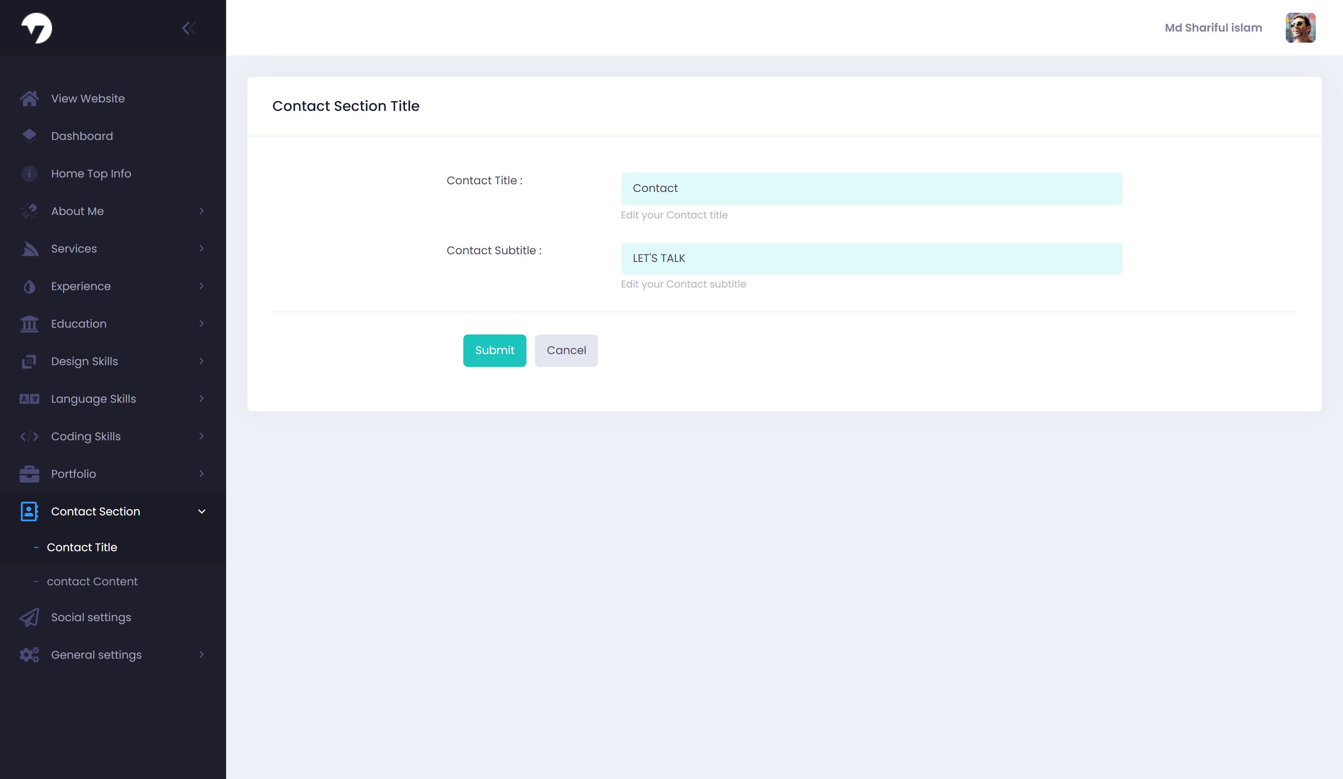Click the Dashboard layers icon
Image resolution: width=1343 pixels, height=779 pixels.
[29, 136]
